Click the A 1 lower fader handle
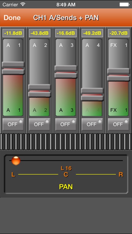This screenshot has width=132, height=234. (13, 72)
